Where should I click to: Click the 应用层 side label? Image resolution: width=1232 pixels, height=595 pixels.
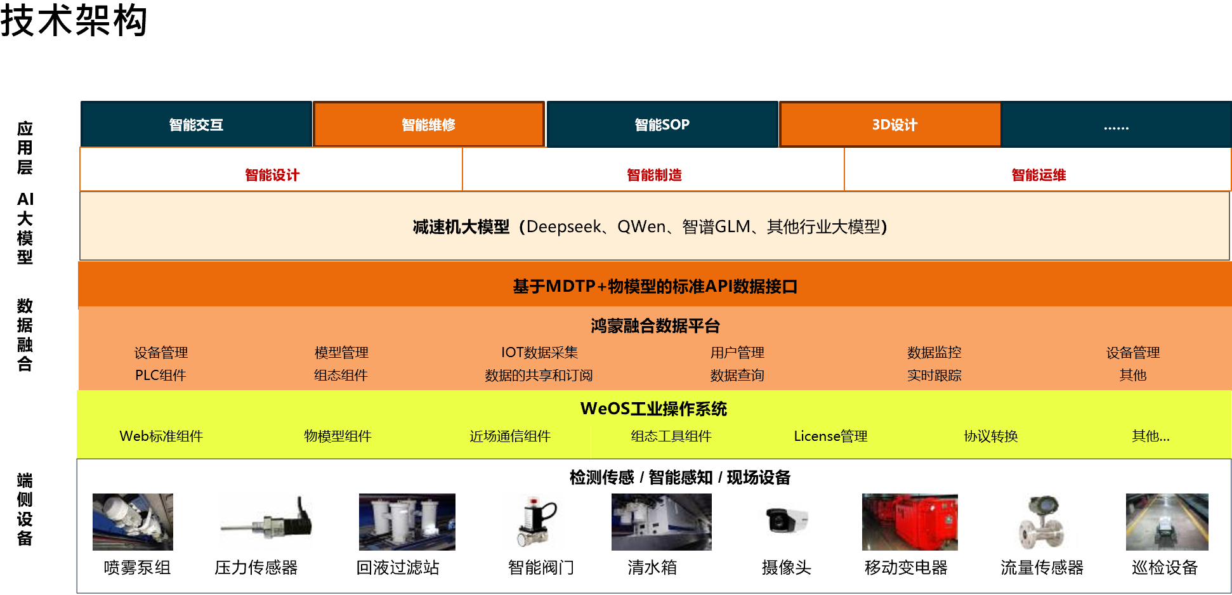(x=25, y=148)
